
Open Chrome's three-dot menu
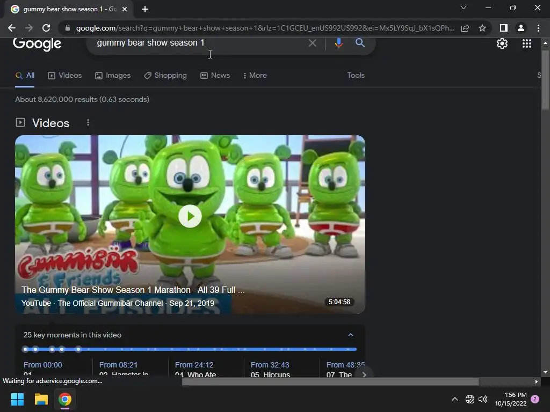(x=538, y=28)
